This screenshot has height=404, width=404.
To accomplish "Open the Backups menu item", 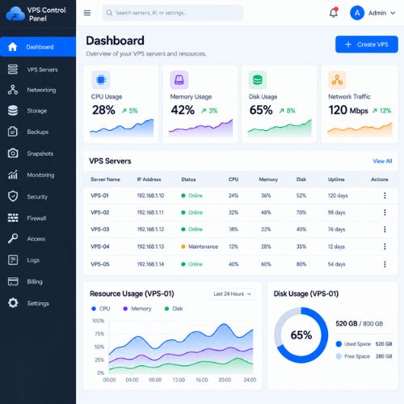I will pyautogui.click(x=38, y=132).
